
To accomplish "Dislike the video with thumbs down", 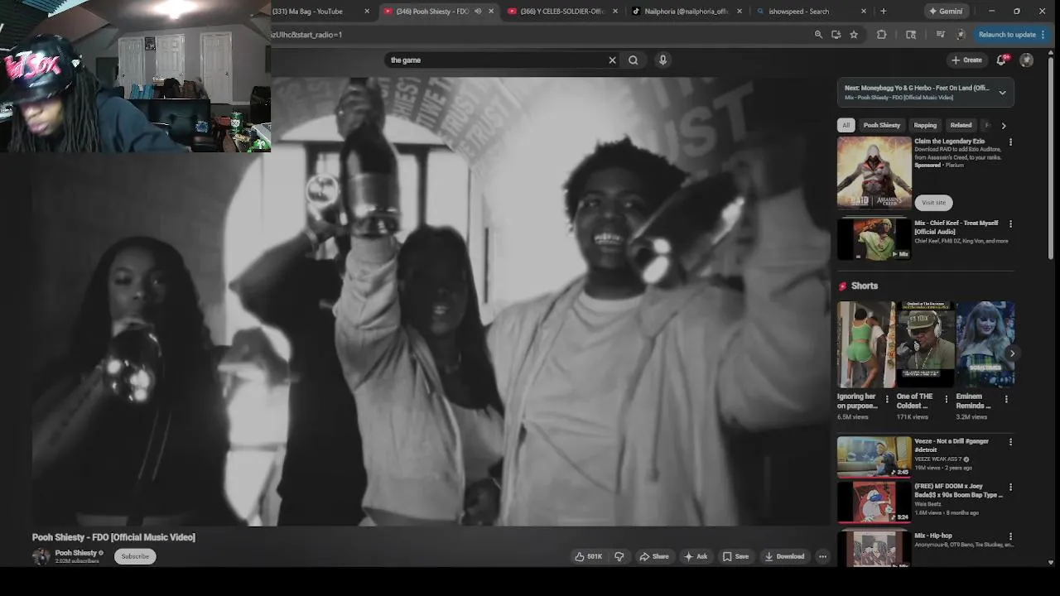I will pos(619,556).
